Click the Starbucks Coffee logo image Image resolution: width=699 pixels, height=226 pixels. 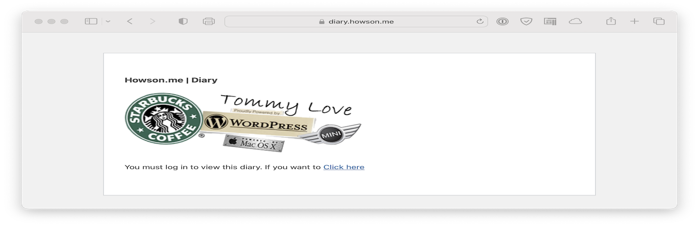(x=163, y=118)
